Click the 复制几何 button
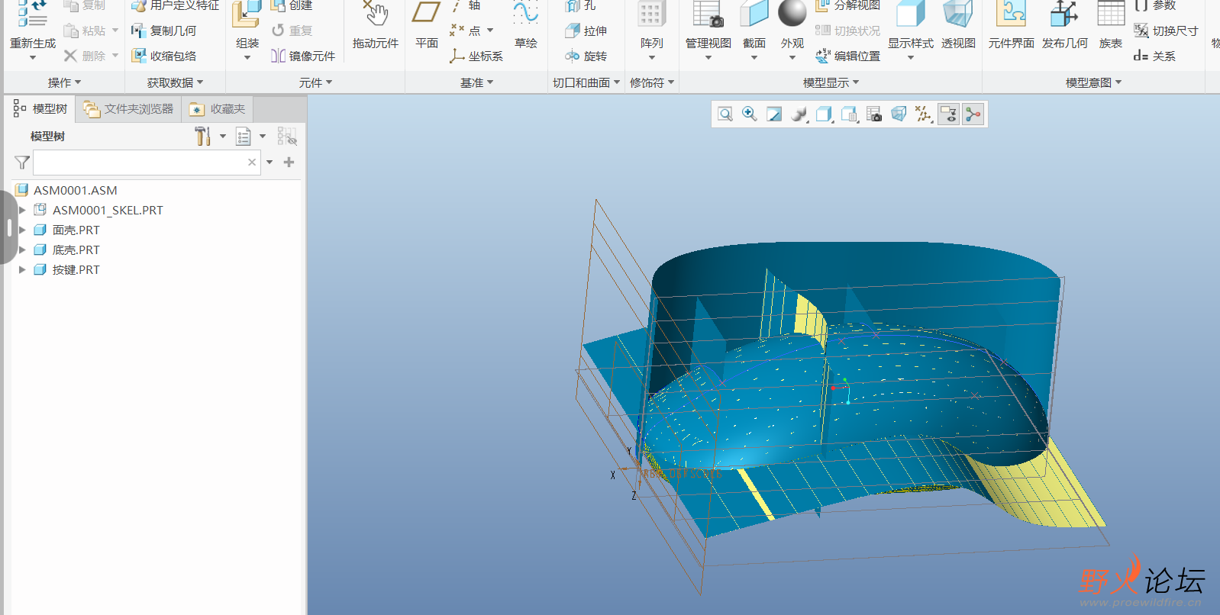Screen dimensions: 1220x615 point(164,31)
